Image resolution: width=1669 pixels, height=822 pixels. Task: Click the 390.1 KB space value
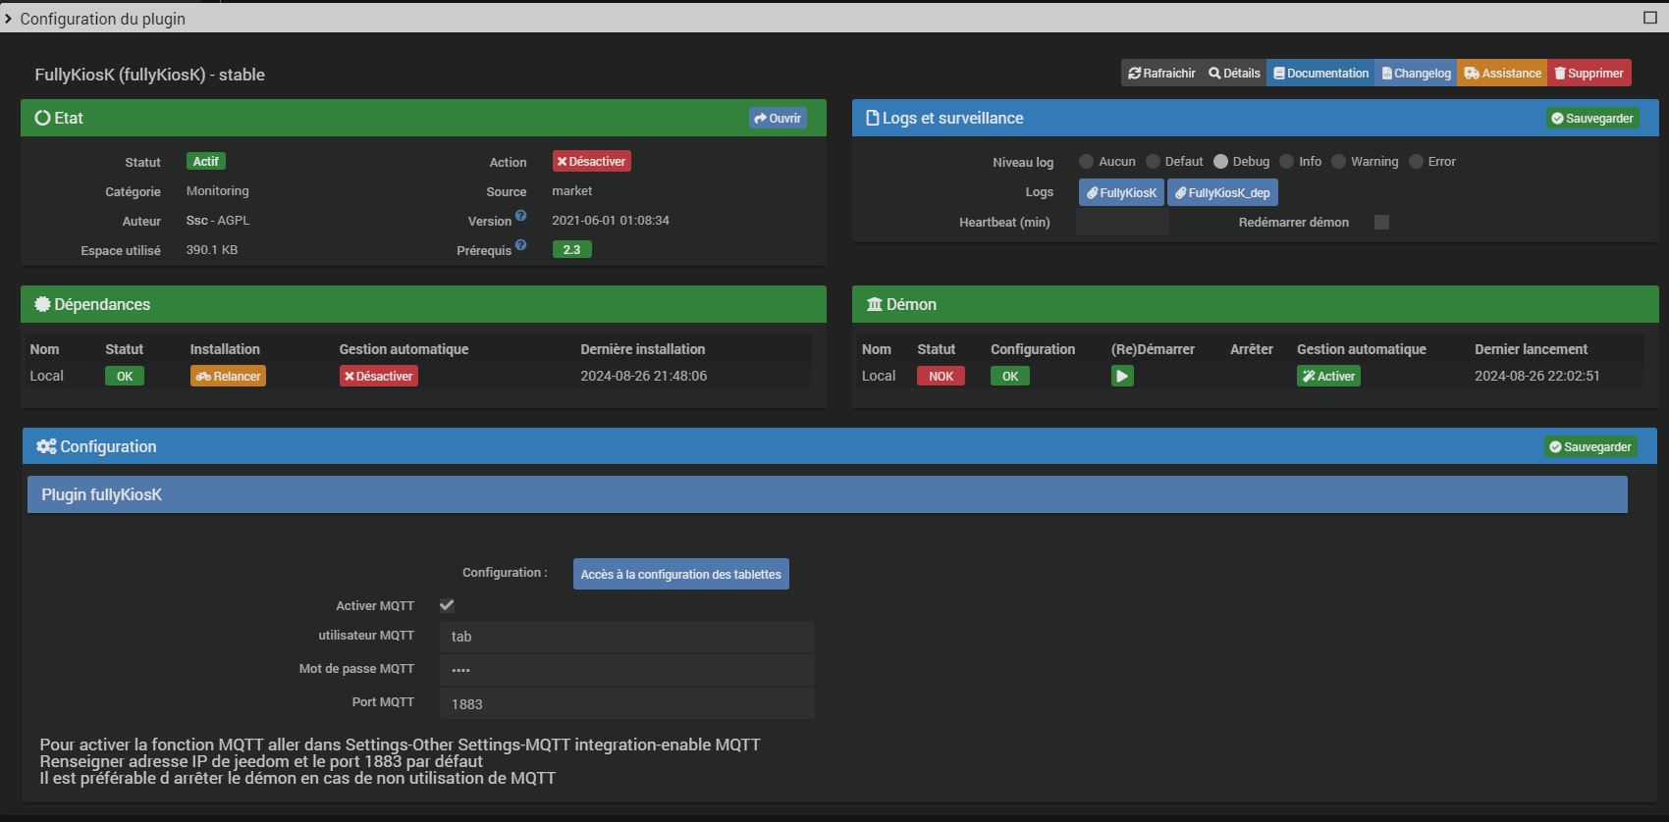pyautogui.click(x=212, y=250)
